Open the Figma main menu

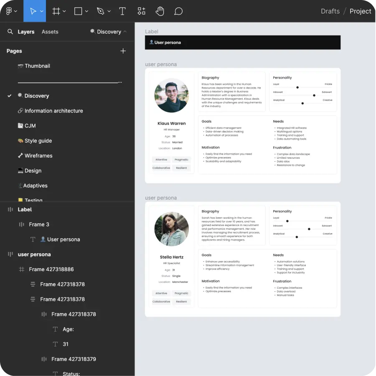point(9,11)
